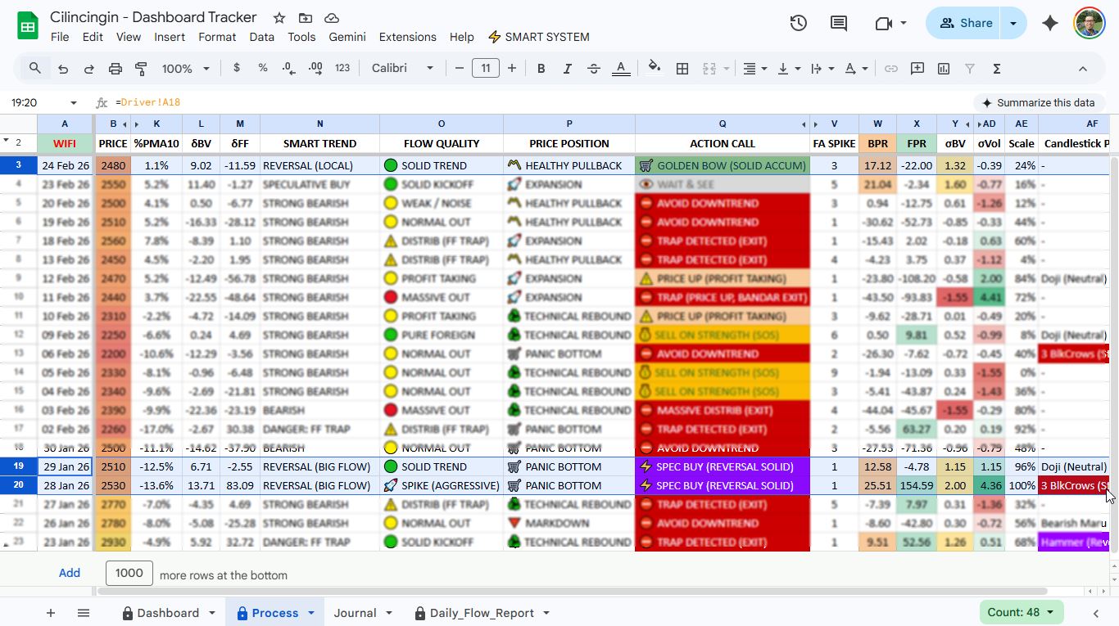Open the zoom 100% dropdown
This screenshot has height=626, width=1119.
click(185, 69)
